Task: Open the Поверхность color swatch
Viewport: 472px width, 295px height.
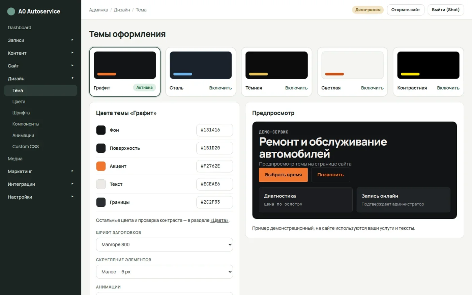Action: (x=101, y=148)
